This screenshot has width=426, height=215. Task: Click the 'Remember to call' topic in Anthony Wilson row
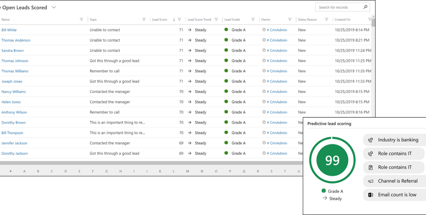click(105, 112)
